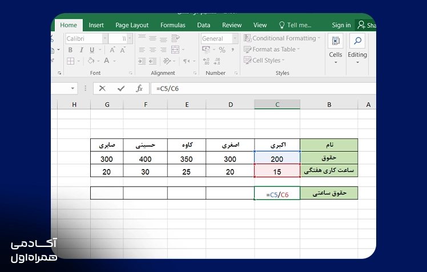Screen dimensions: 427x272
Task: Increase font size with larger A icon
Action: (x=112, y=50)
